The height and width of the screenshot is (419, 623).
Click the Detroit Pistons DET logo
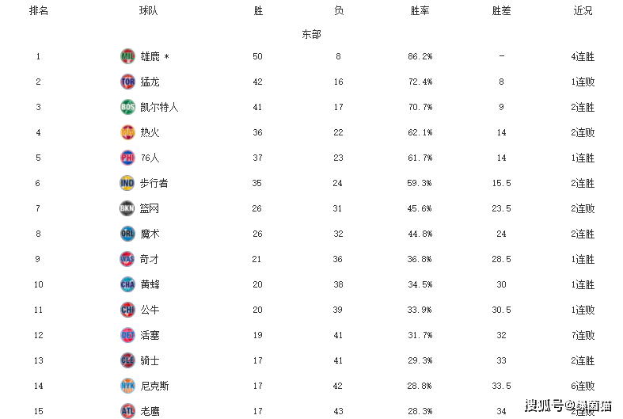point(127,335)
